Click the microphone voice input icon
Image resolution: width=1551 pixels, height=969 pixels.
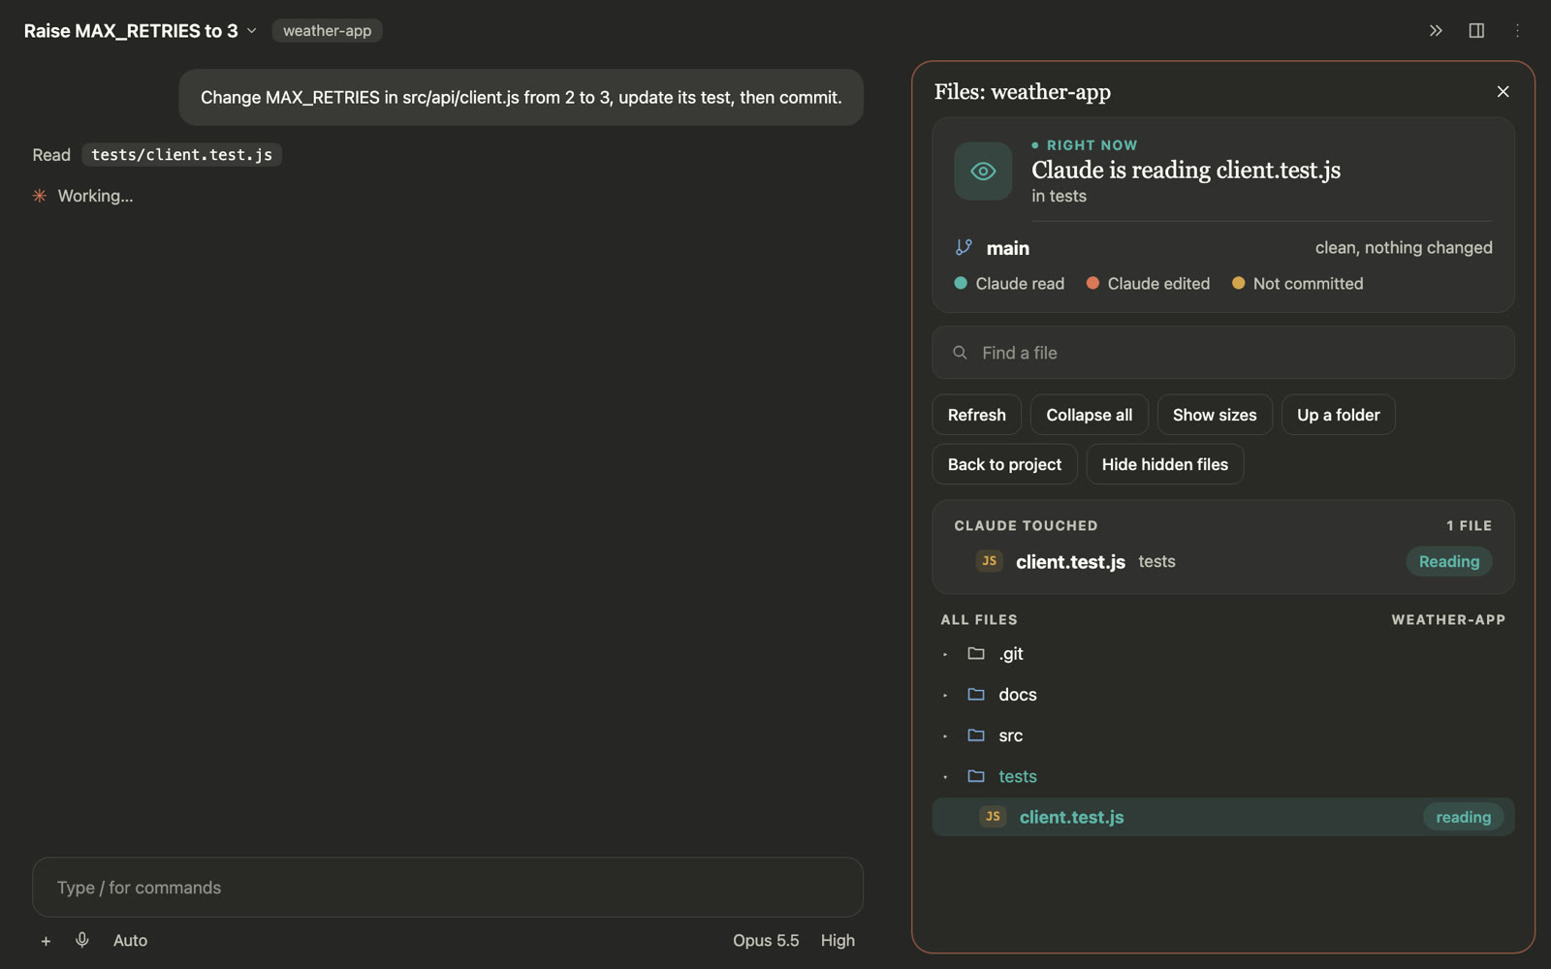(x=82, y=940)
